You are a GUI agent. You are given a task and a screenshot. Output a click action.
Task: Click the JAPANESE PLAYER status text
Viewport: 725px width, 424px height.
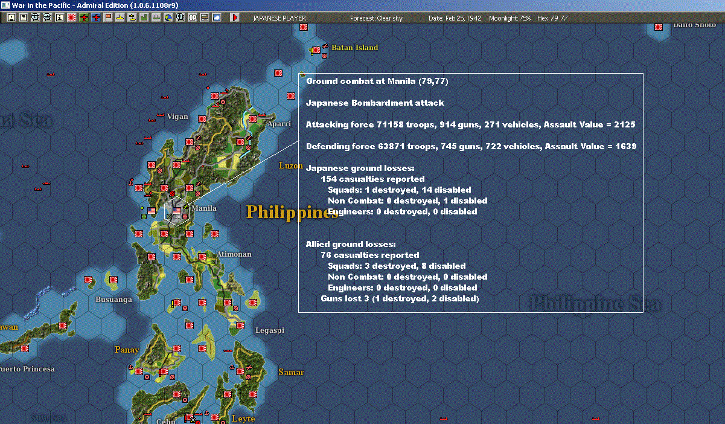coord(279,18)
